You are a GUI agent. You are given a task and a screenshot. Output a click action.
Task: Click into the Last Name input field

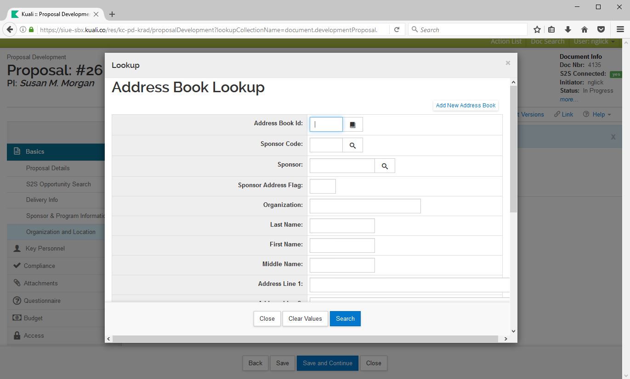(342, 226)
